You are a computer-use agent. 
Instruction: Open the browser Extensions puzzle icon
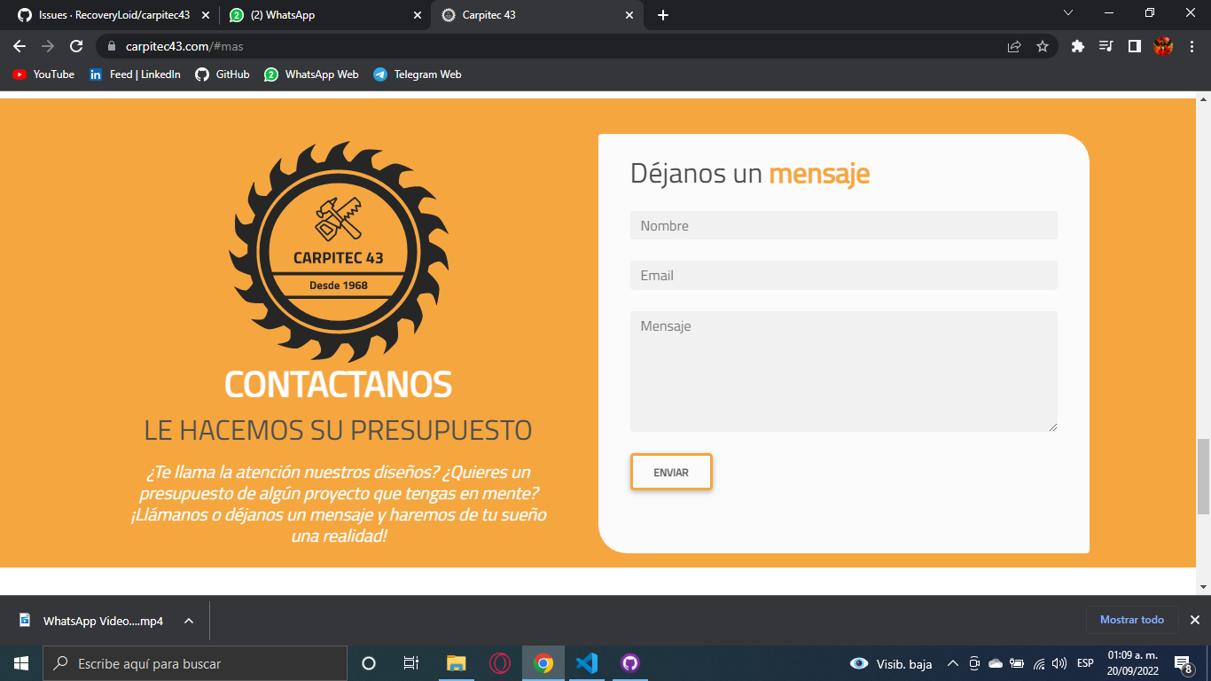point(1077,45)
